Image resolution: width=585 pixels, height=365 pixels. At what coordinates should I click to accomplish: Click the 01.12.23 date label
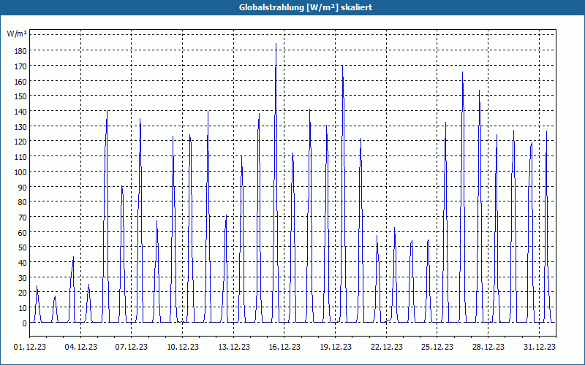point(30,347)
